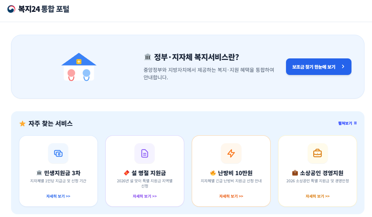The height and width of the screenshot is (217, 372).
Task: Click the 복지24 government logo icon
Action: click(x=11, y=9)
